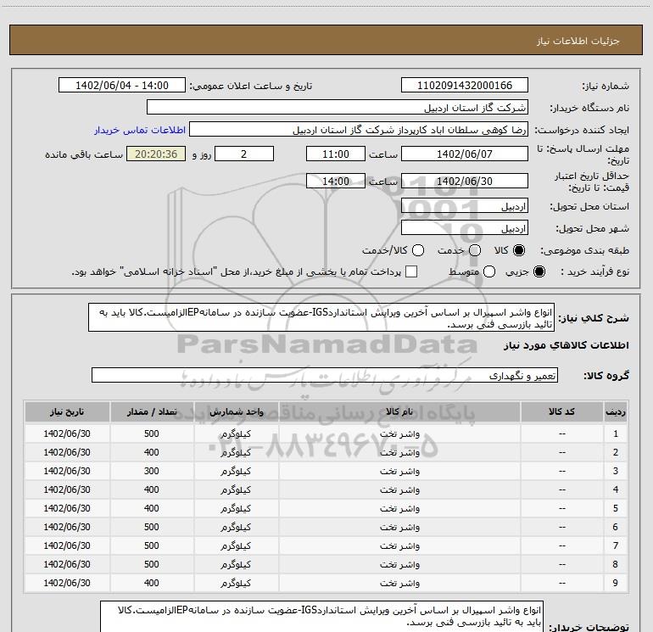Open the اطلاعات تماس خریدار link
Screen dimensions: 653x632
point(140,130)
